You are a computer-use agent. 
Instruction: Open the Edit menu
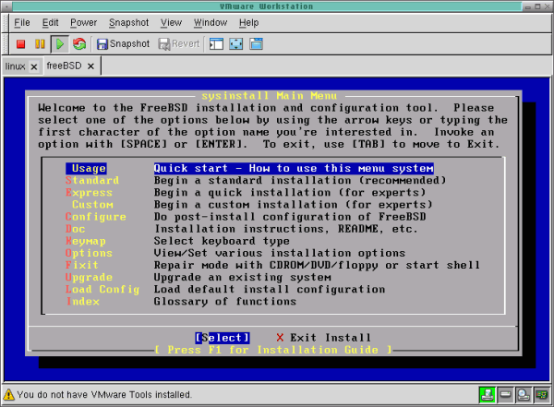click(x=50, y=22)
